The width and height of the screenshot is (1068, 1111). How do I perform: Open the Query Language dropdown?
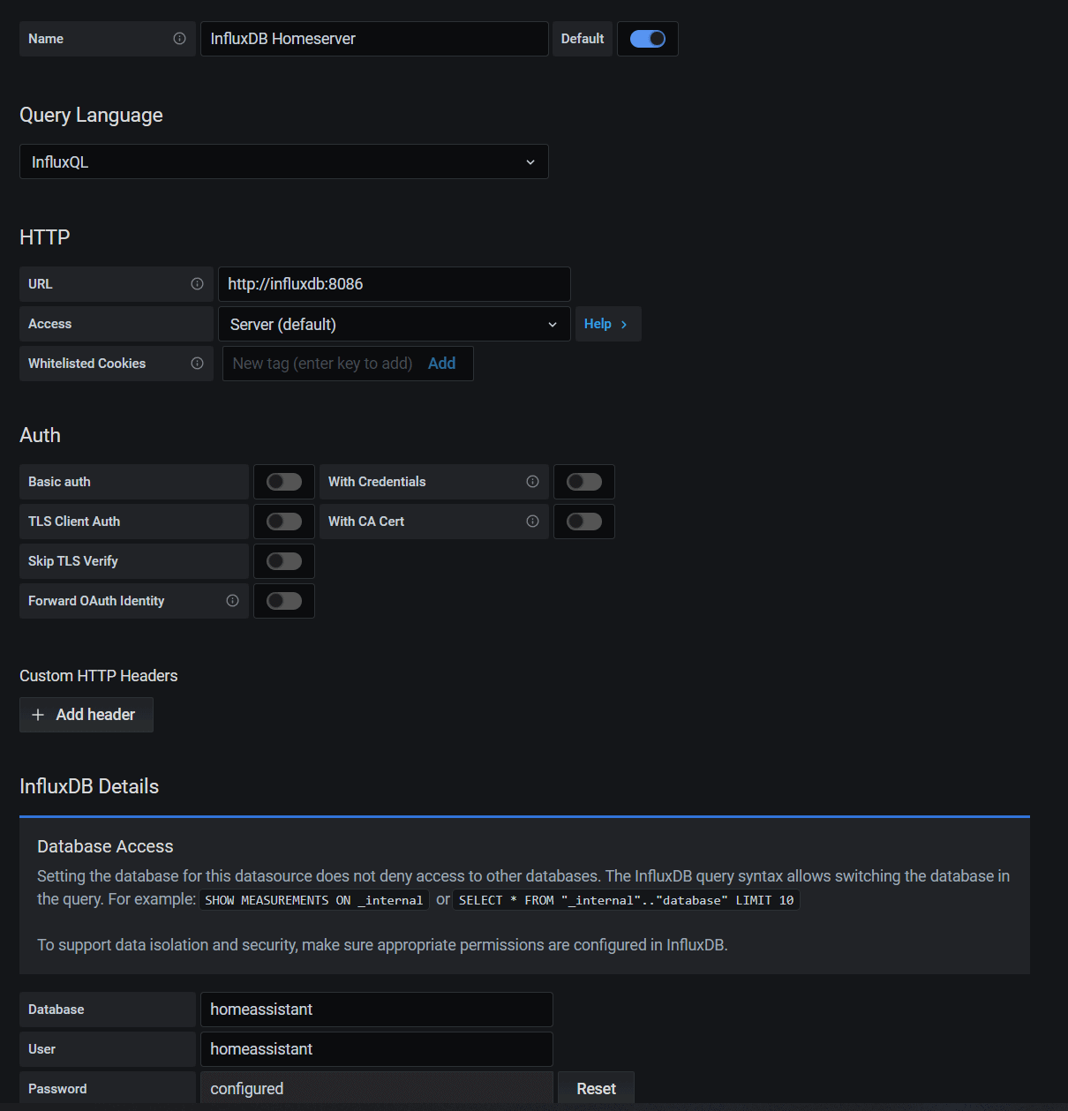tap(530, 161)
